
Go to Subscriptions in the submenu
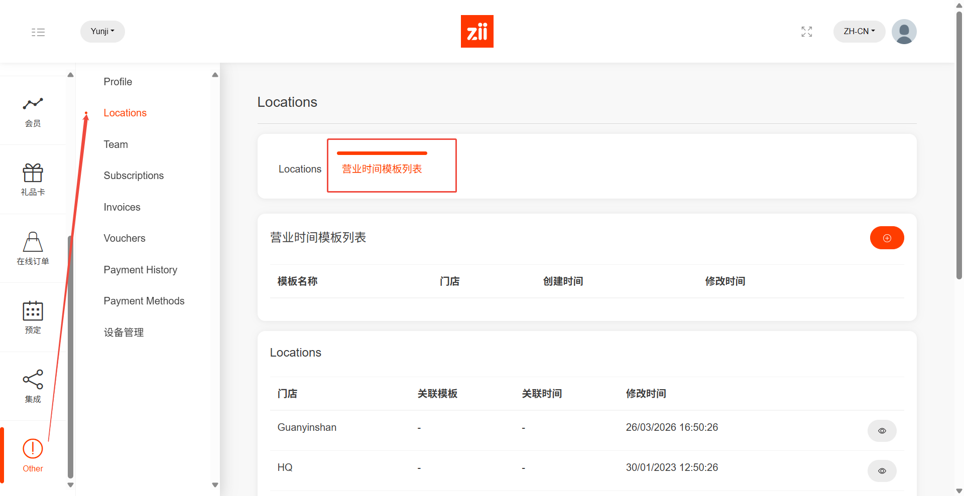pos(134,176)
